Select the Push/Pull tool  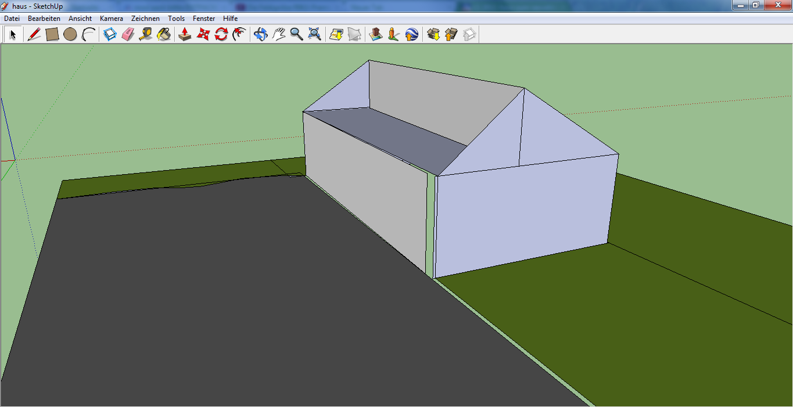(185, 34)
